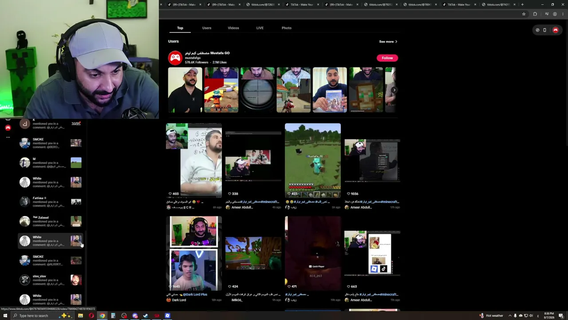Open the video with 663 likes
The height and width of the screenshot is (320, 568).
[x=372, y=253]
